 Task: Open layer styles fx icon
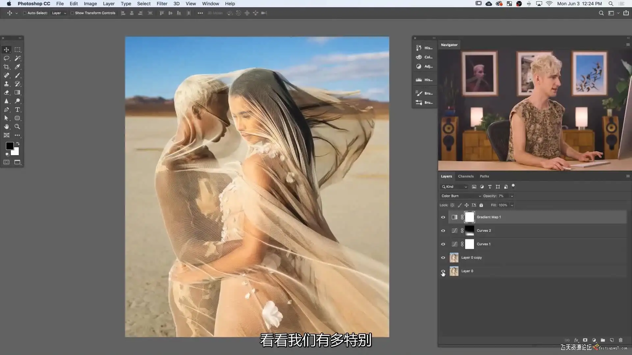(x=576, y=340)
